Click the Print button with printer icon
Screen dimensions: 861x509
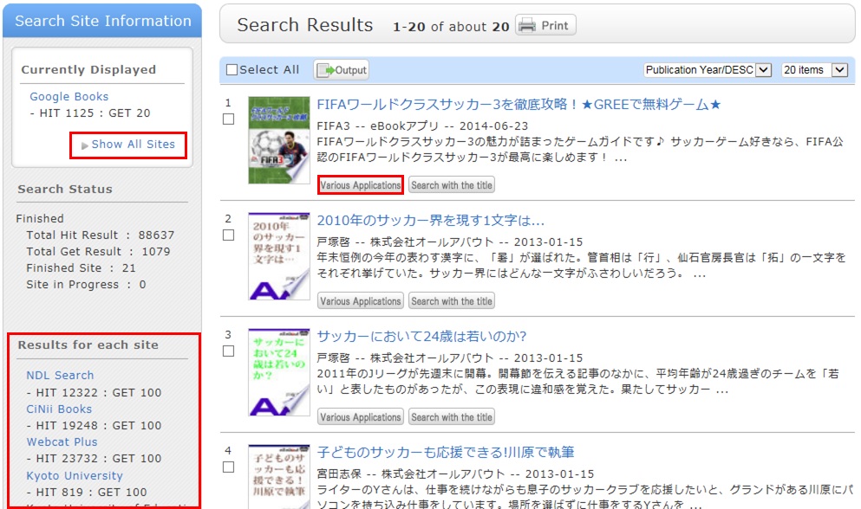(545, 26)
